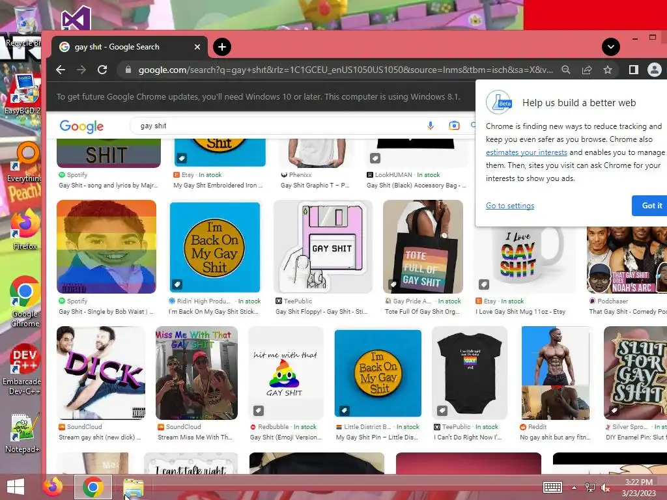Viewport: 667px width, 500px height.
Task: Click 'Stream Miss Me With Th...' SoundCloud caption
Action: [195, 437]
